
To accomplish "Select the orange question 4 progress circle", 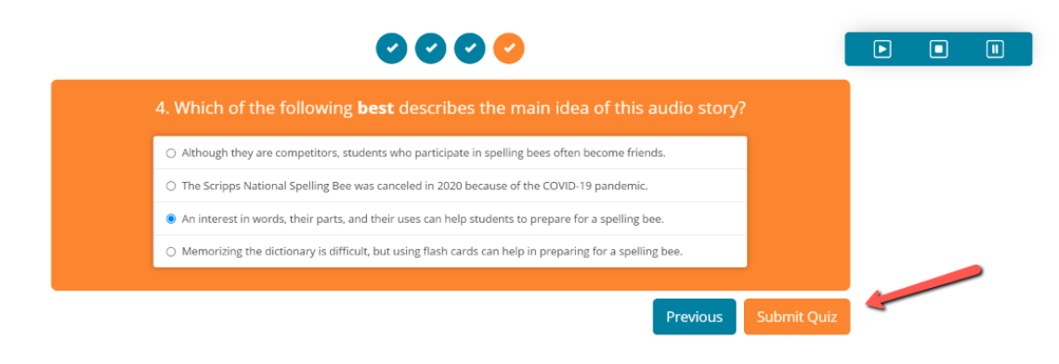I will click(509, 48).
